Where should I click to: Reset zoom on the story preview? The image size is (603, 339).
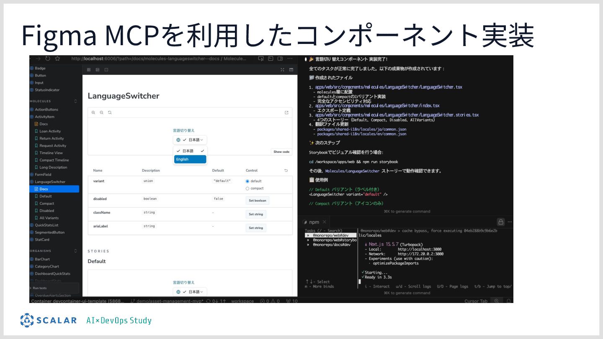click(x=110, y=113)
